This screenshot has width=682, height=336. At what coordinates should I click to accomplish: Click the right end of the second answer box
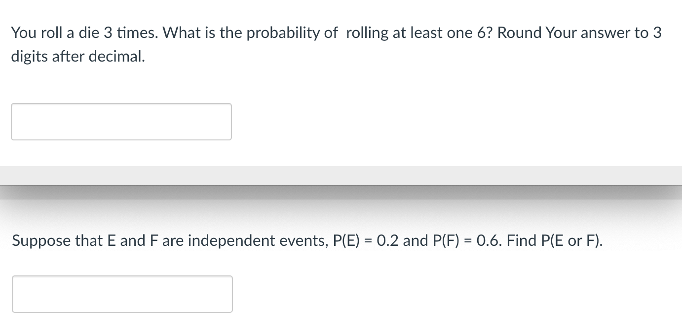pos(227,294)
